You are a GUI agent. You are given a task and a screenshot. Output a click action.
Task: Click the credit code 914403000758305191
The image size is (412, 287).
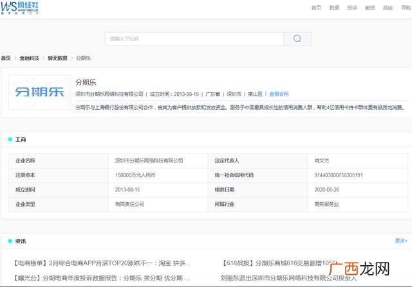339,175
